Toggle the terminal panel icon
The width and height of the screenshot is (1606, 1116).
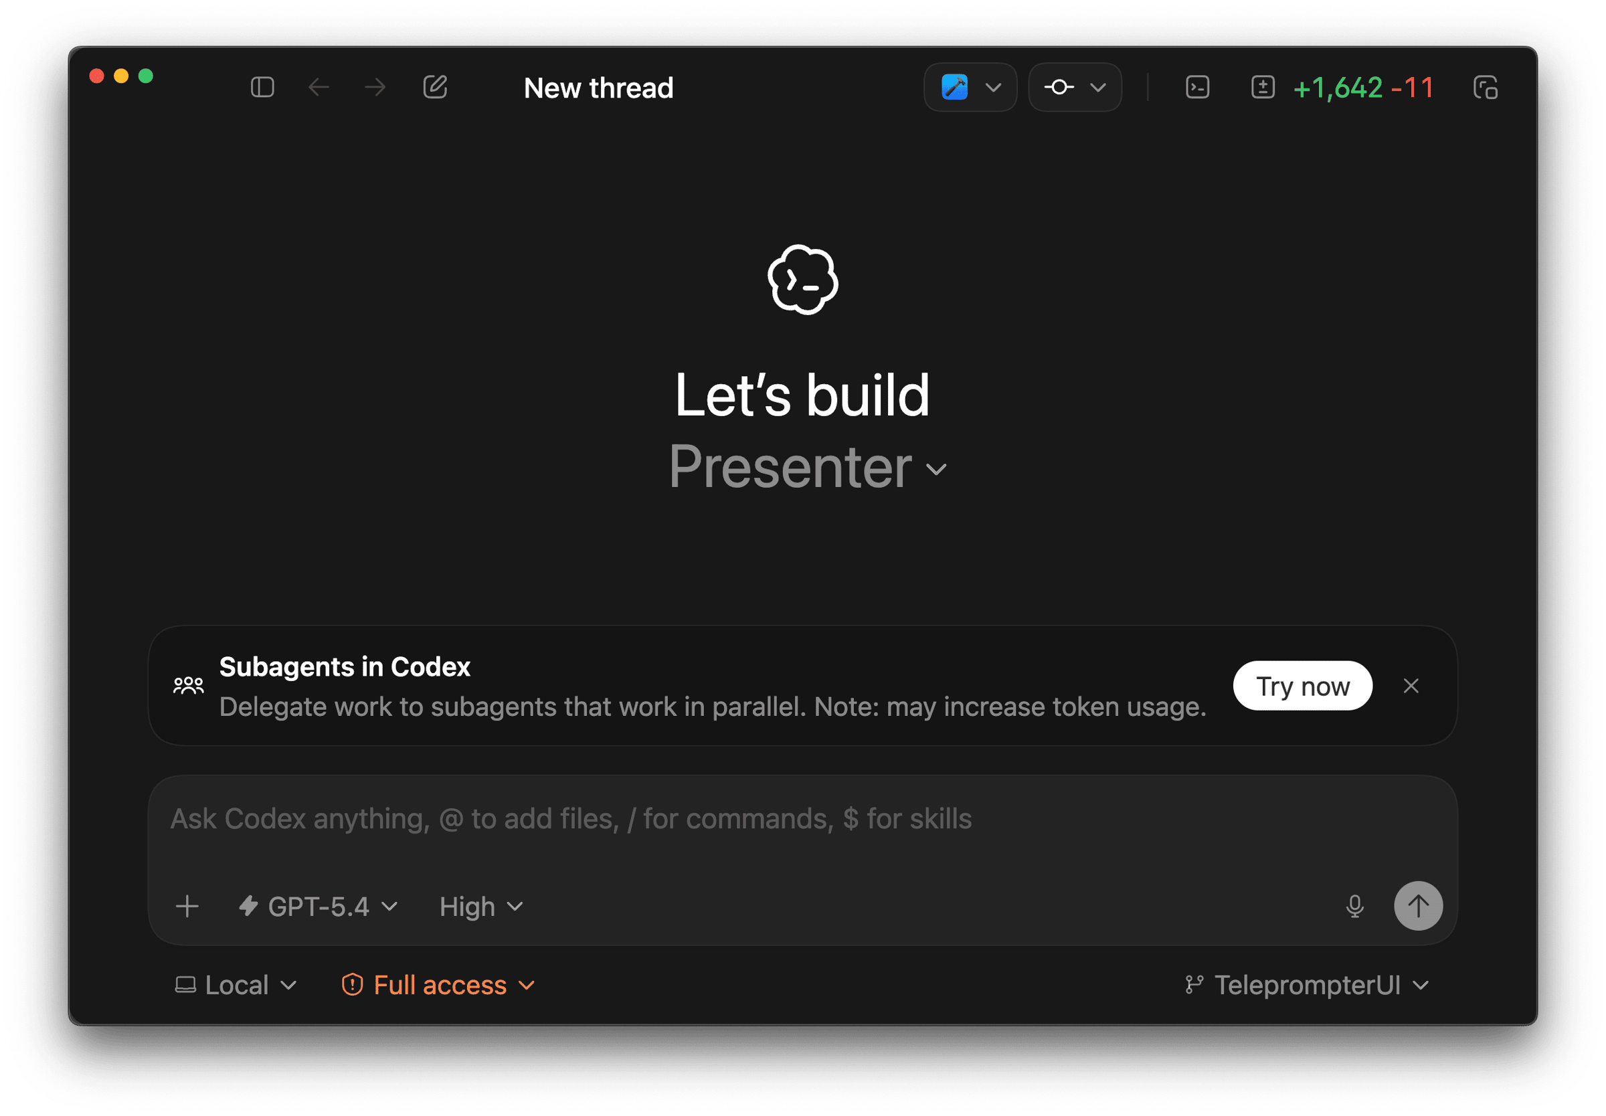point(1198,88)
